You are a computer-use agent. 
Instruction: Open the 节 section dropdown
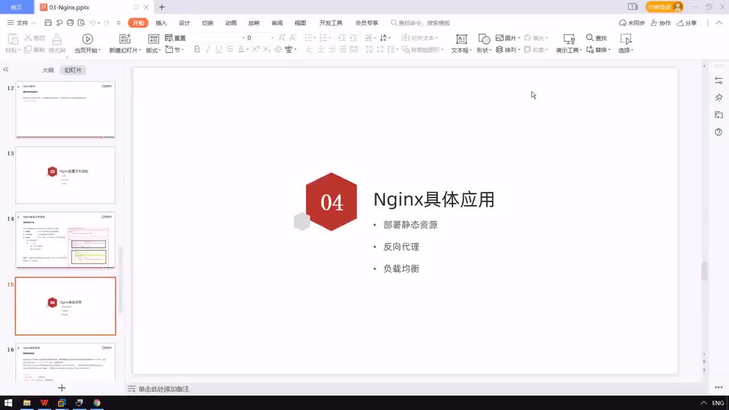[x=174, y=50]
